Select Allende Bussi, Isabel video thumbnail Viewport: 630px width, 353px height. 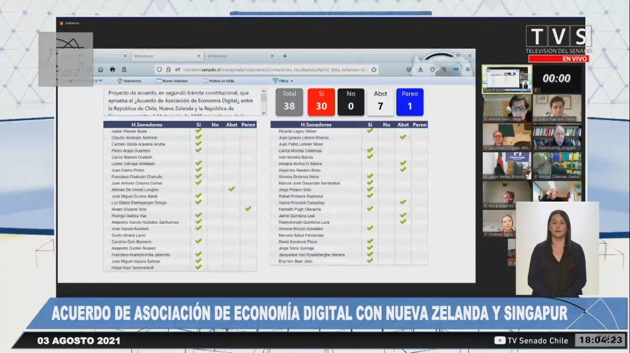coord(507,108)
